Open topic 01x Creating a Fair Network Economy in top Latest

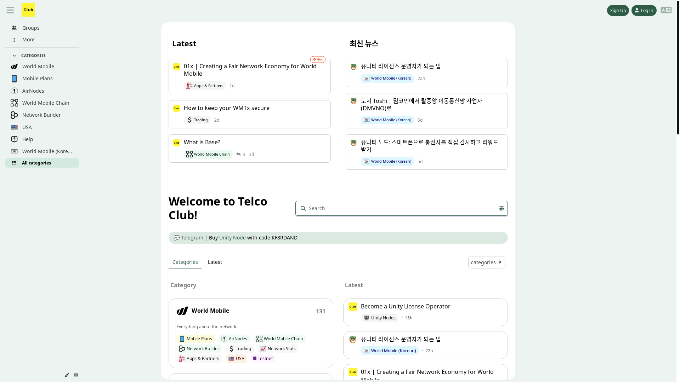pos(250,70)
